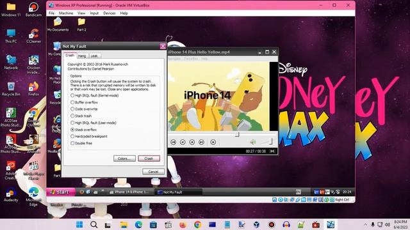Open Windows taskbar Search
The height and width of the screenshot is (230, 410).
[x=94, y=224]
